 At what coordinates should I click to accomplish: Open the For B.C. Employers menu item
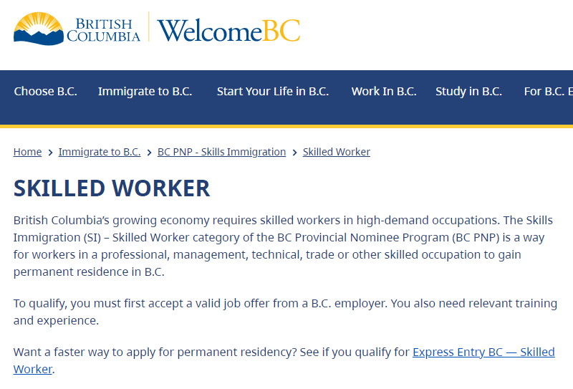point(548,92)
